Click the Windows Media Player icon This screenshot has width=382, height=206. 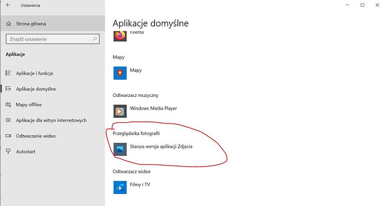120,111
